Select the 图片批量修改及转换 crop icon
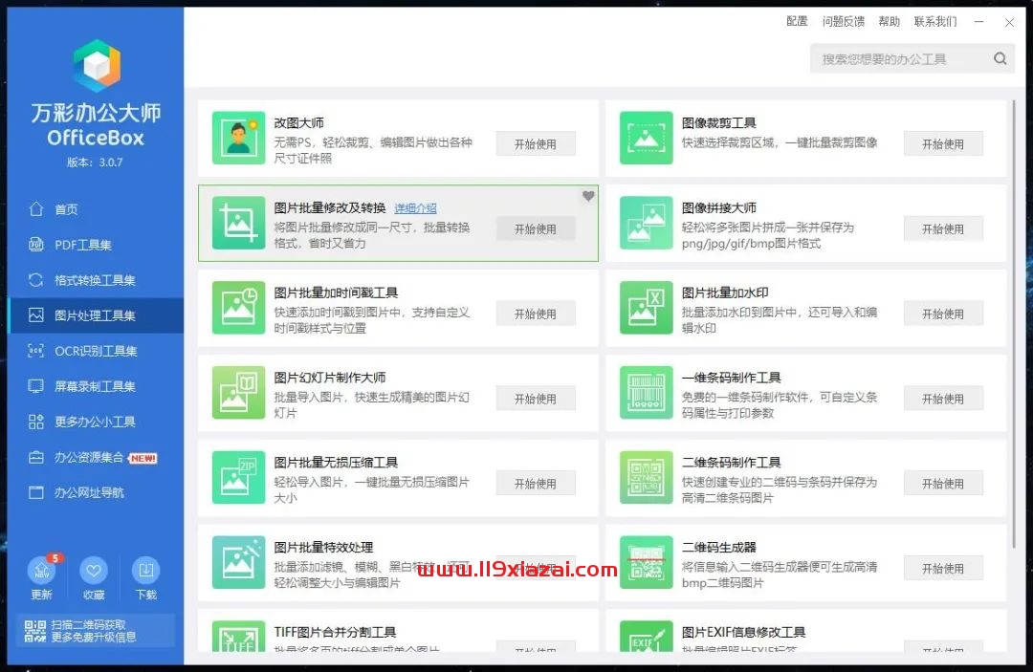The width and height of the screenshot is (1033, 672). pos(238,223)
